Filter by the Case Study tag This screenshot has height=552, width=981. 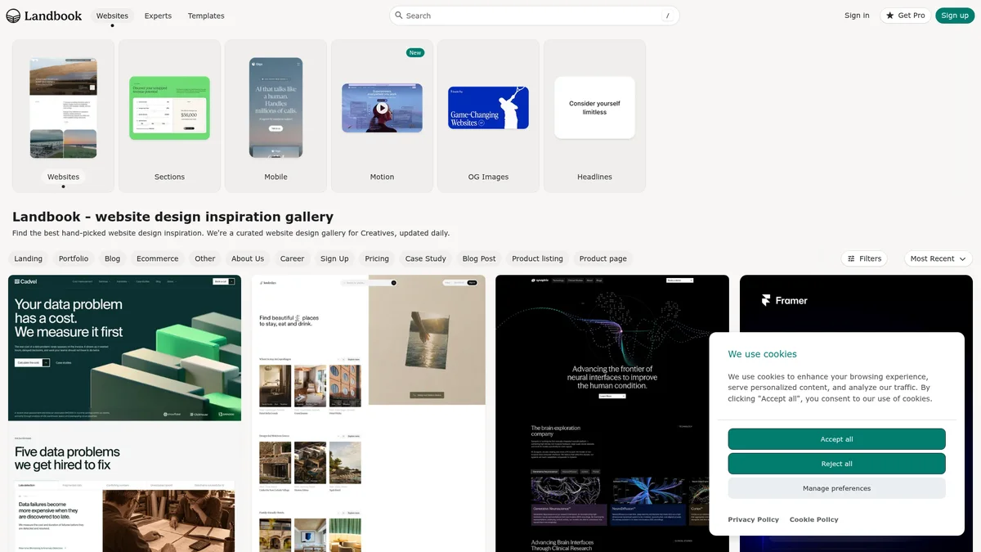point(426,258)
